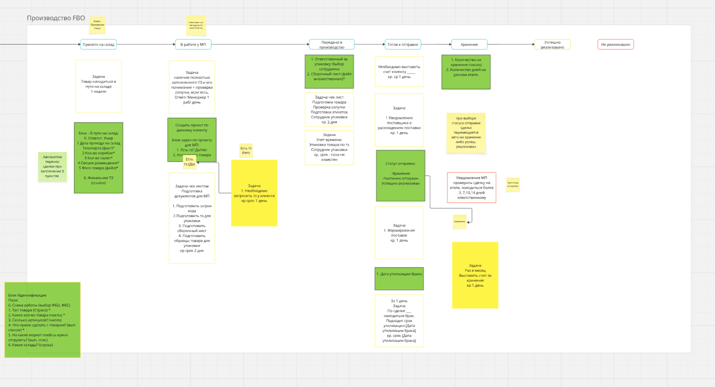Select the green 'Блок - В пути на склад' card
The height and width of the screenshot is (387, 715).
coord(99,158)
